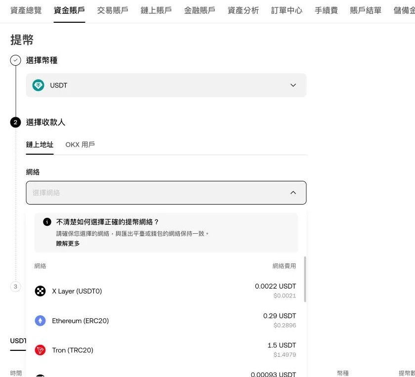This screenshot has height=377, width=415.
Task: Click the 0.0022 USDT fee value
Action: [275, 286]
